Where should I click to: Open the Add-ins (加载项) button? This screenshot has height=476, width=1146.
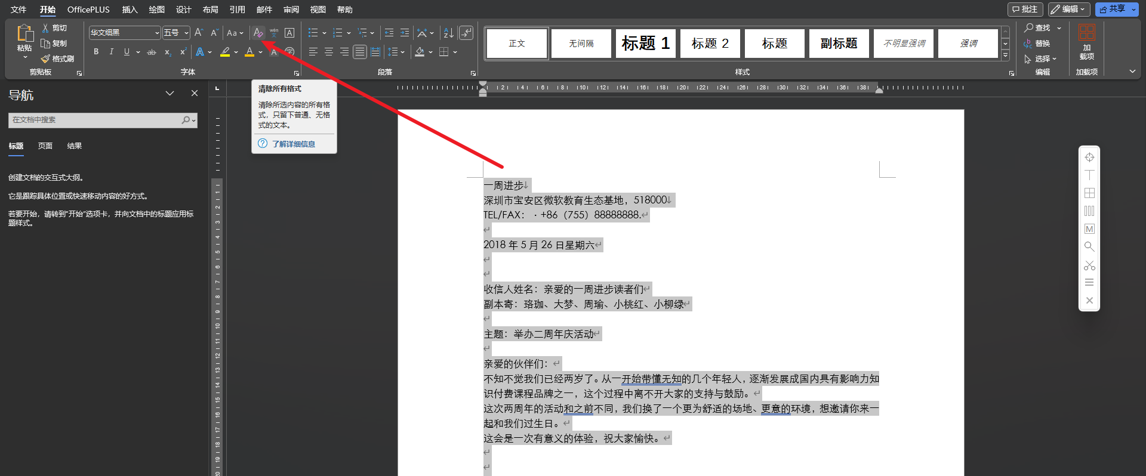[x=1087, y=42]
